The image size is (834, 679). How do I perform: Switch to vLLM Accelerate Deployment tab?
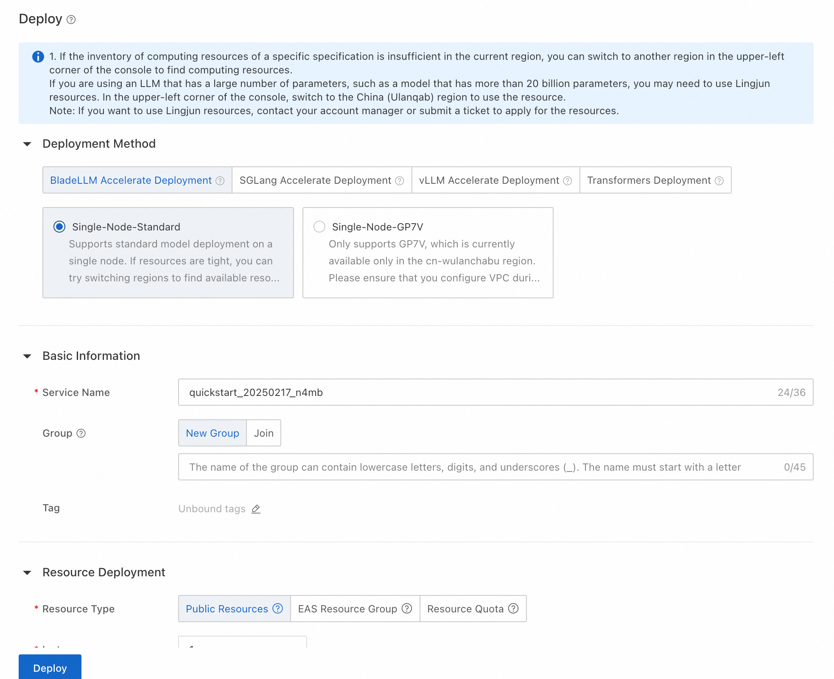(x=496, y=180)
